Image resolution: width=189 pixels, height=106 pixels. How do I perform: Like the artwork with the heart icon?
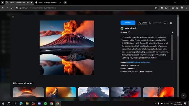pyautogui.click(x=165, y=23)
